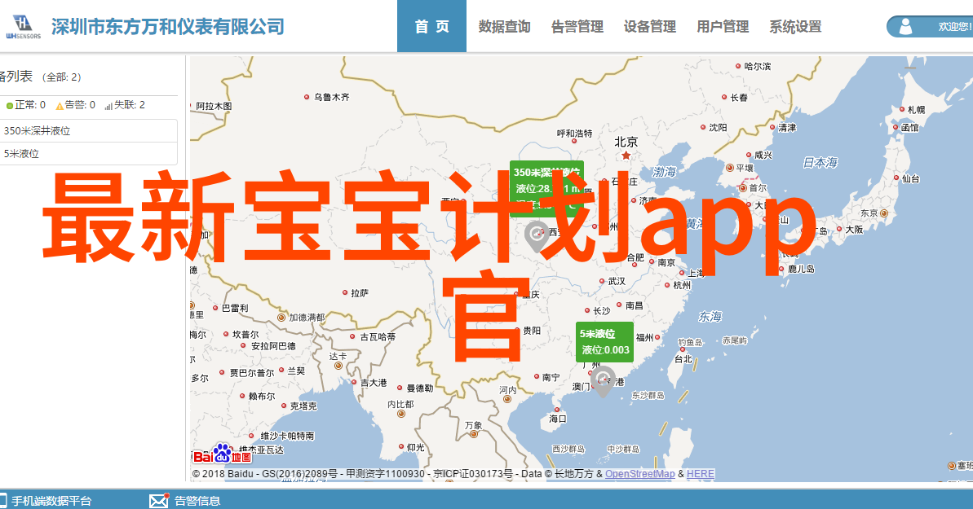Image resolution: width=973 pixels, height=509 pixels.
Task: Click the user avatar icon
Action: (906, 27)
